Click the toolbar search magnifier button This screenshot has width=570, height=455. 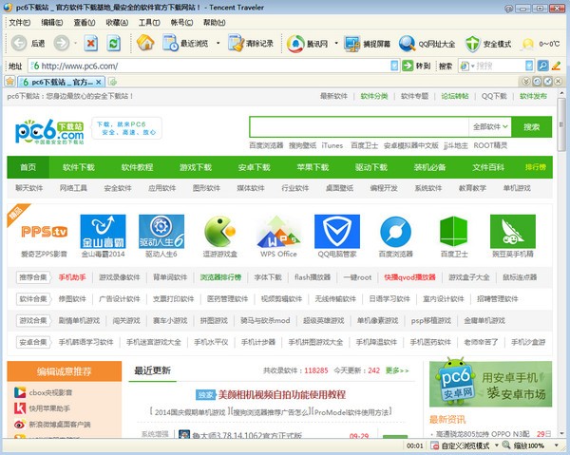click(x=542, y=66)
